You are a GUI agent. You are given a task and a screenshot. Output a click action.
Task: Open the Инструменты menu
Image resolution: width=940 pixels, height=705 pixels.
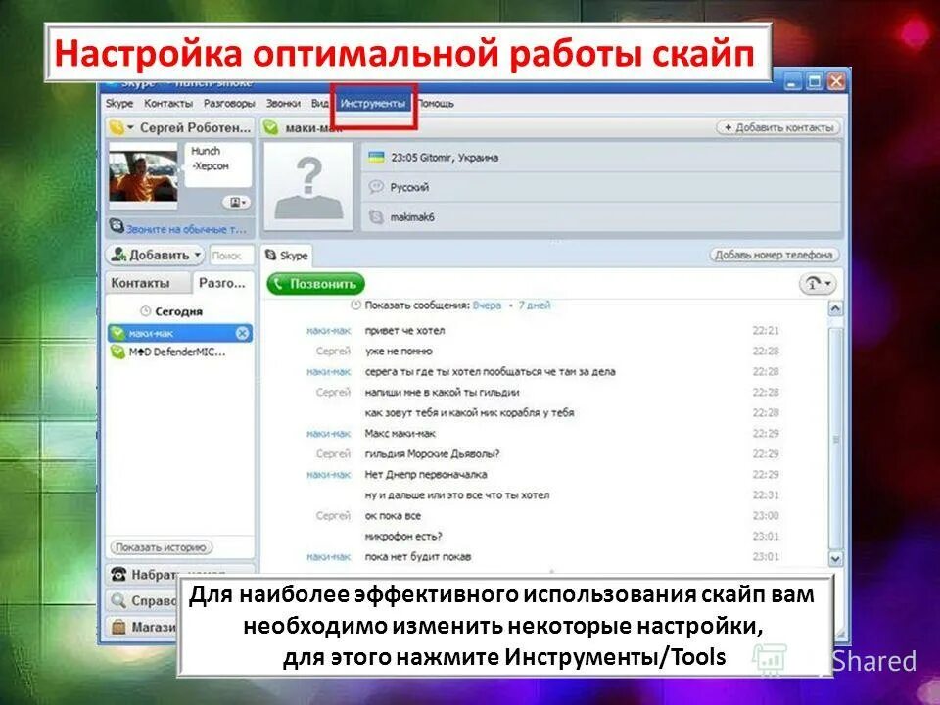point(373,104)
